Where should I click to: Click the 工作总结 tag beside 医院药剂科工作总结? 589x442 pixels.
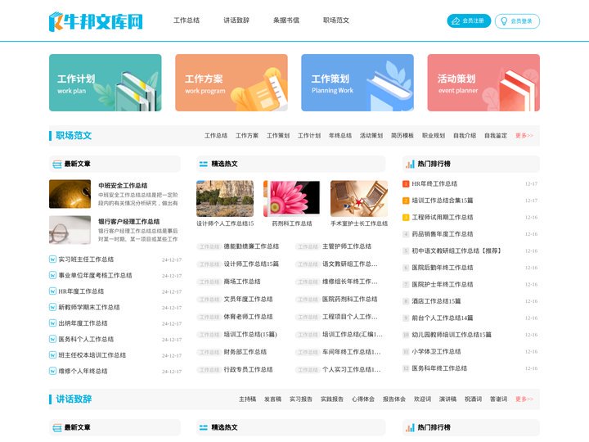pos(308,300)
